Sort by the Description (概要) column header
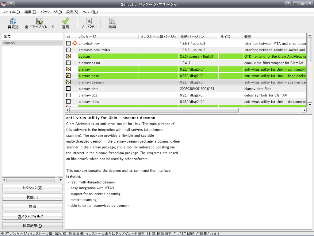Image resolution: width=314 pixels, height=236 pixels. [x=274, y=37]
